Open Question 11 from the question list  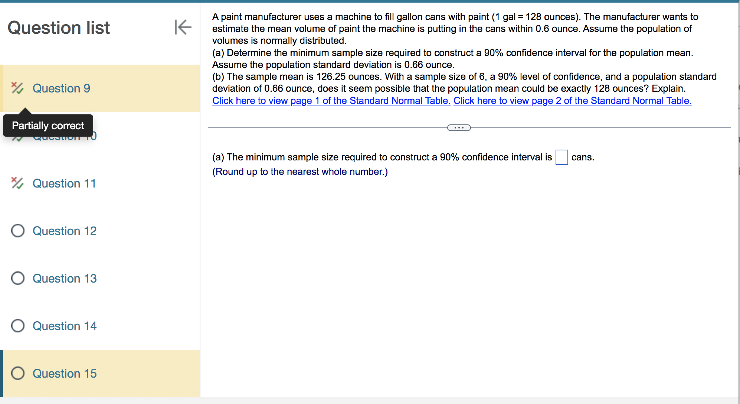coord(64,183)
